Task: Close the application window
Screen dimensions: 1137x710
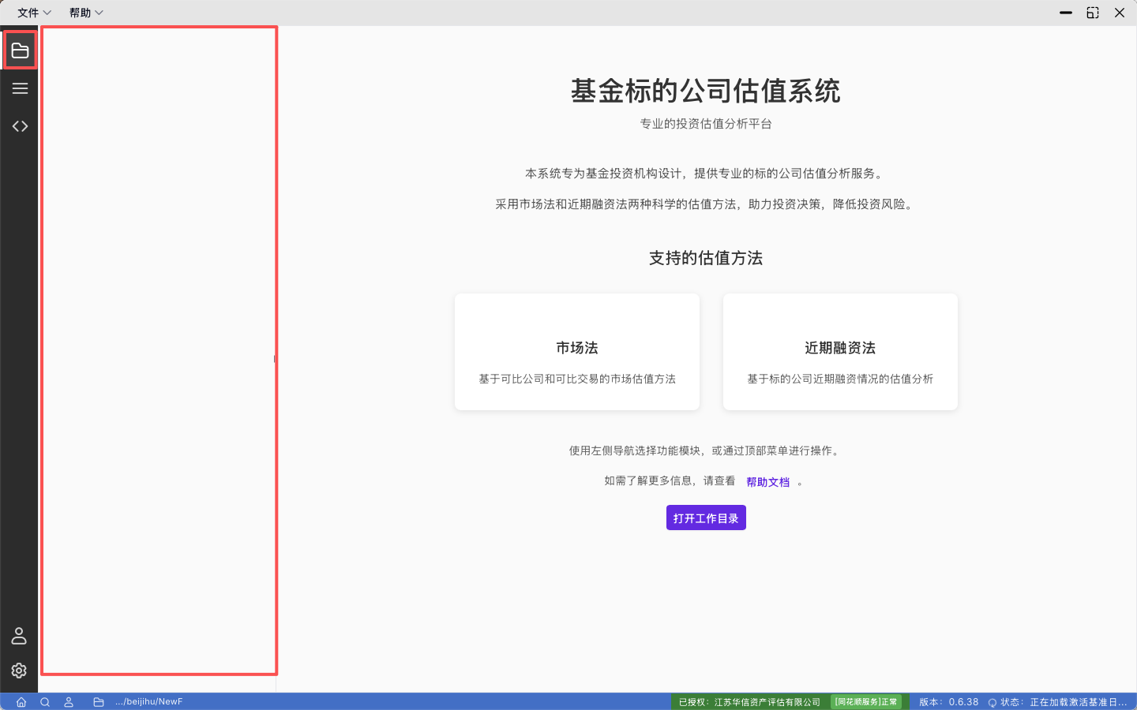Action: pyautogui.click(x=1120, y=13)
